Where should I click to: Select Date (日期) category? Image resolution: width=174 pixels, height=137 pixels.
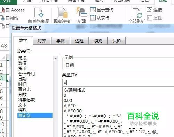(35, 79)
